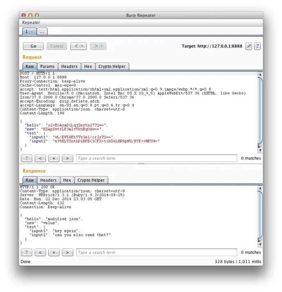Go to next match in response search

click(67, 252)
